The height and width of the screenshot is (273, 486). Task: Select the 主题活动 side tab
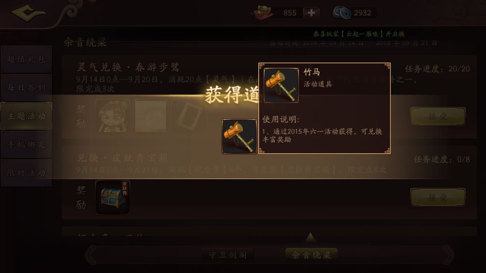click(x=26, y=116)
